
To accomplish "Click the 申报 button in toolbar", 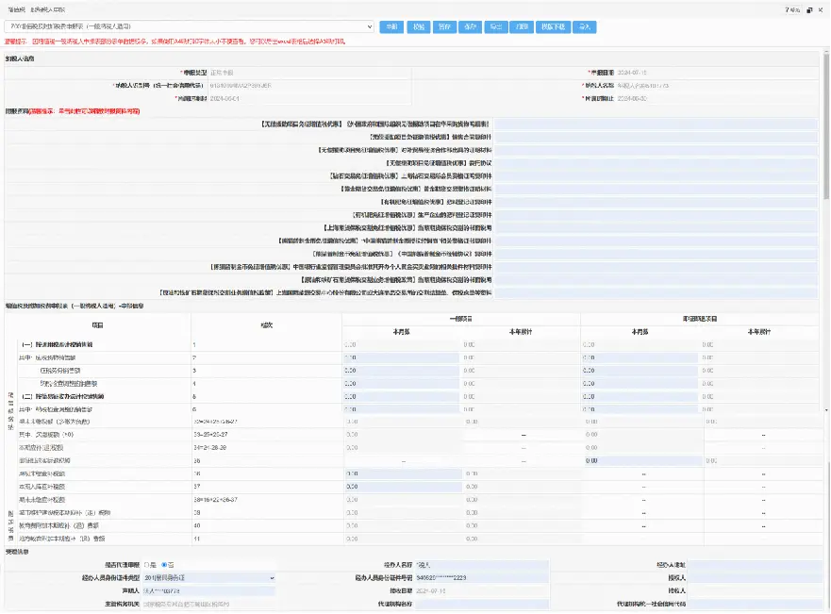I will pyautogui.click(x=391, y=26).
